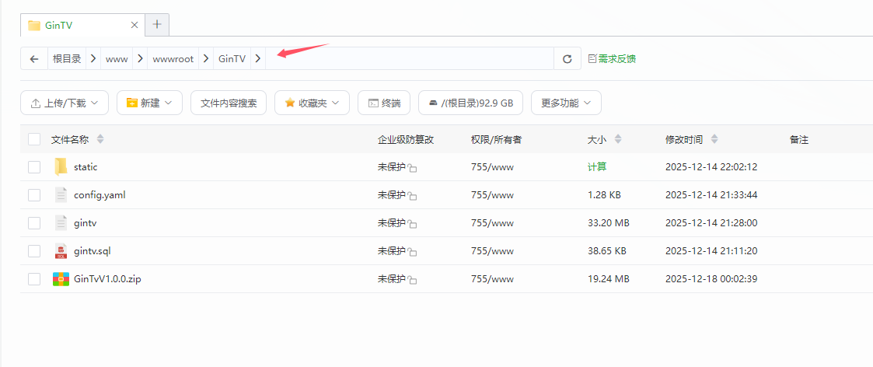Screen dimensions: 873x367
Task: Go to www in breadcrumb
Action: point(117,58)
